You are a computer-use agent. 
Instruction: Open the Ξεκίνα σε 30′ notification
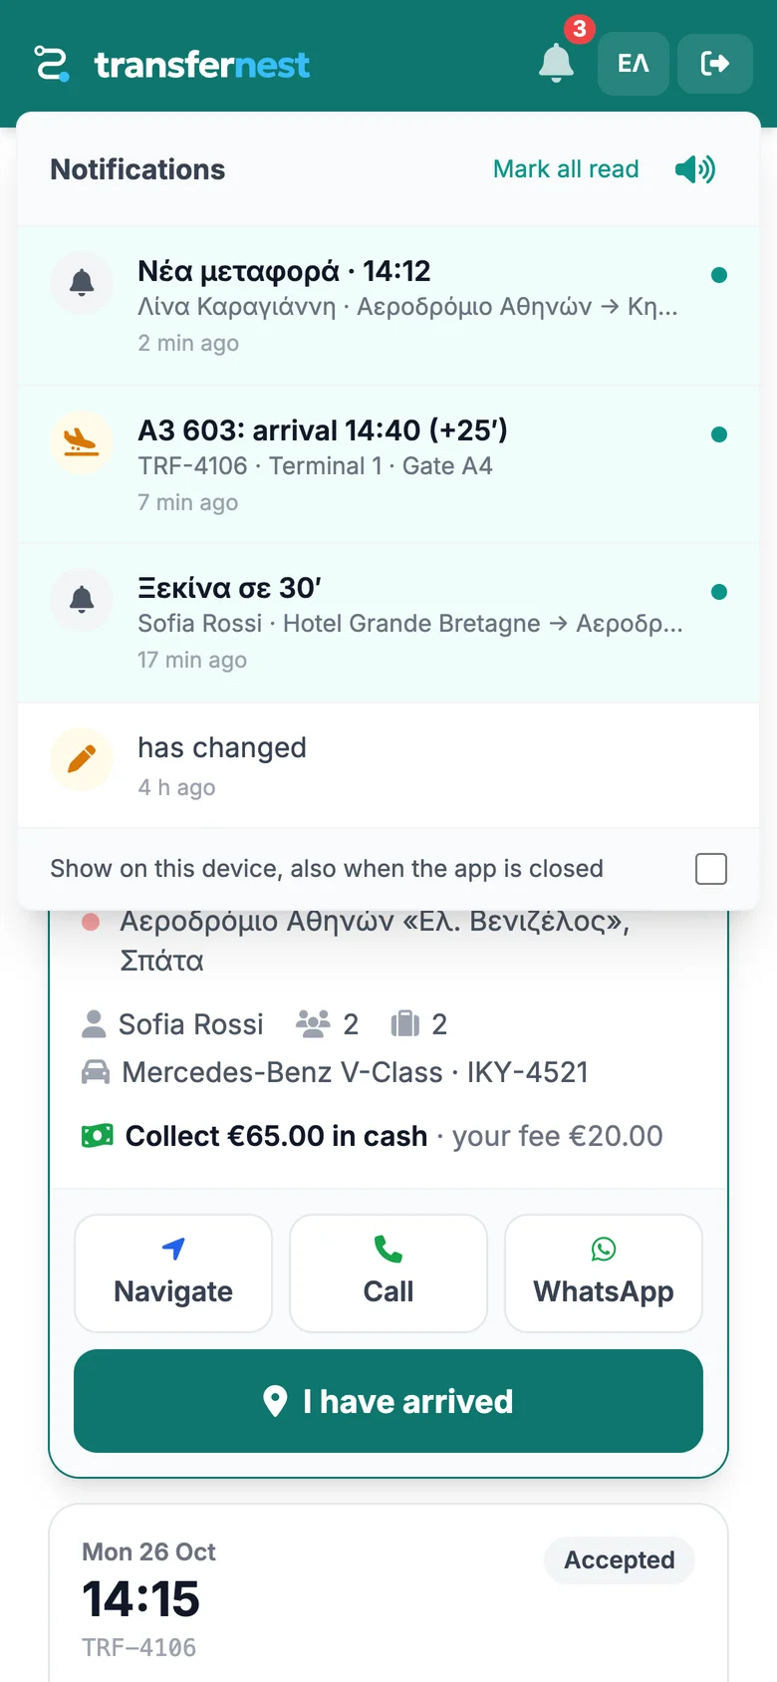pos(388,623)
